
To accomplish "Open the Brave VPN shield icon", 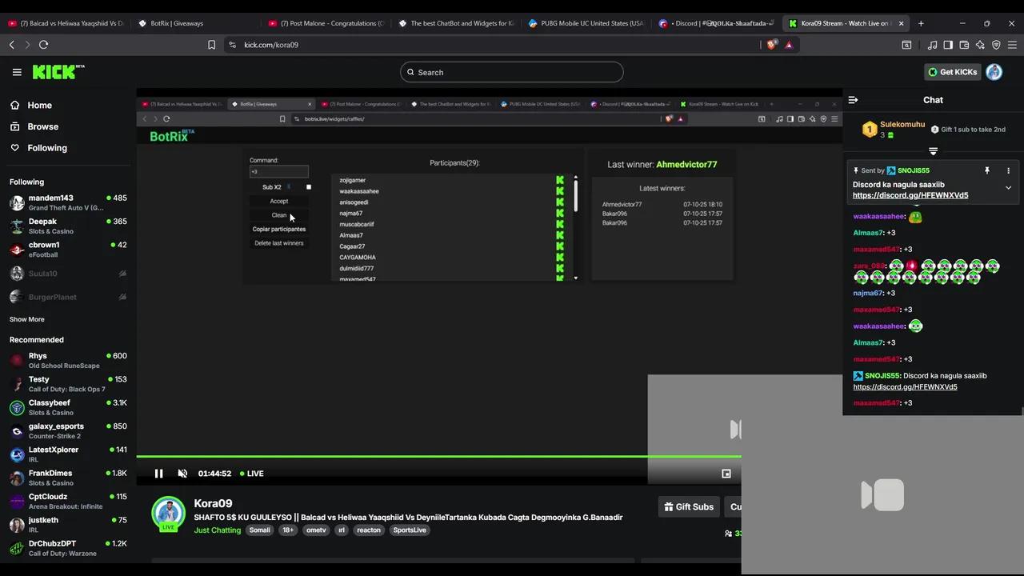I will coord(996,45).
